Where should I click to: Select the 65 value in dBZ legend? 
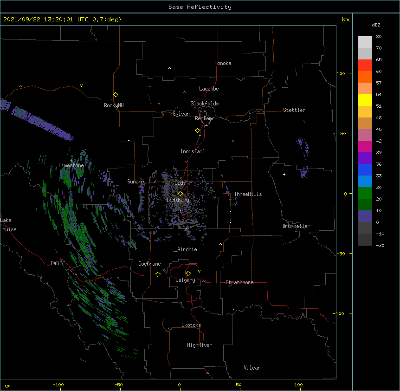[x=379, y=60]
